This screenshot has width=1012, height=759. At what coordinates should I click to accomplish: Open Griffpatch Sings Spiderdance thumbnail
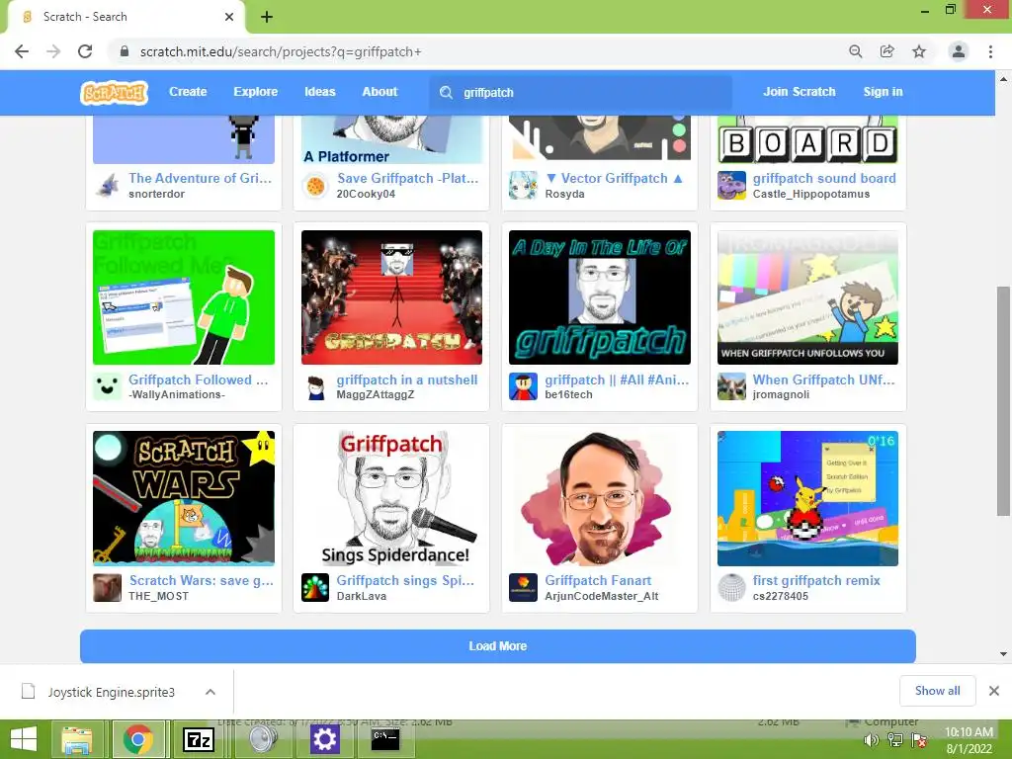[391, 498]
